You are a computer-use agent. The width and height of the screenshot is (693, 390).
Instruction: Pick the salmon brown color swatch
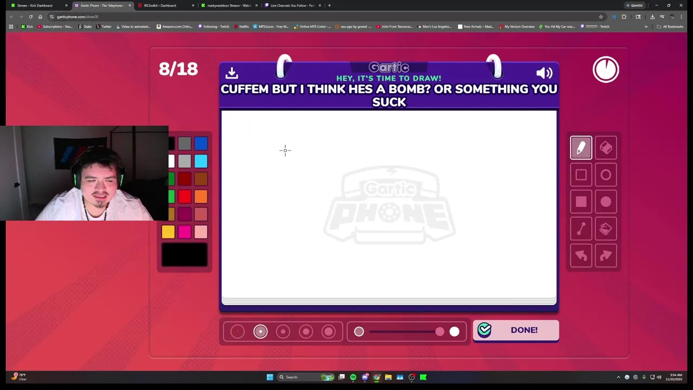(x=201, y=214)
